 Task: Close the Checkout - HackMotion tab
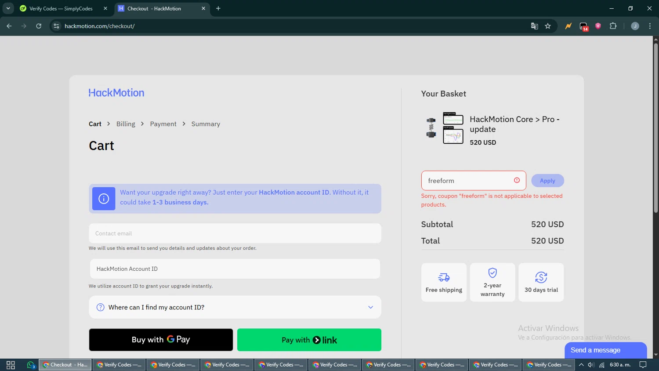[x=203, y=8]
